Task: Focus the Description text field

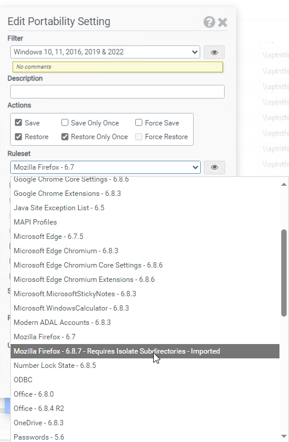Action: (x=117, y=92)
